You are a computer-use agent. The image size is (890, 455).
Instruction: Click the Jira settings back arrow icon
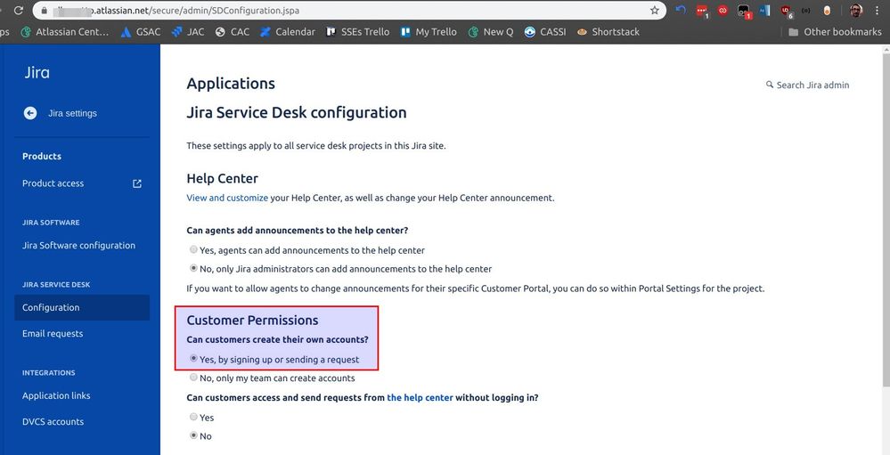30,113
